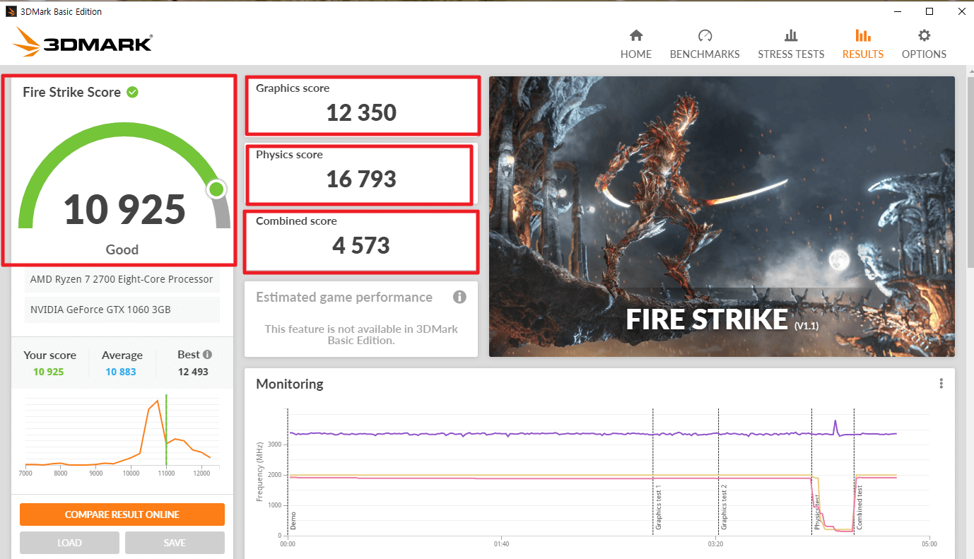The image size is (974, 559).
Task: Click the LOAD button
Action: tap(69, 543)
